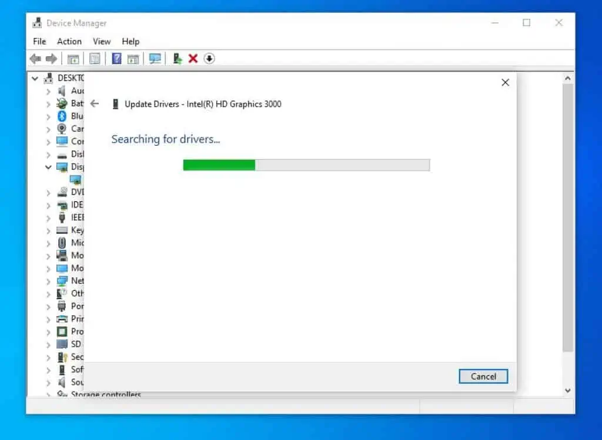Open the File menu
The width and height of the screenshot is (602, 440).
(x=39, y=42)
